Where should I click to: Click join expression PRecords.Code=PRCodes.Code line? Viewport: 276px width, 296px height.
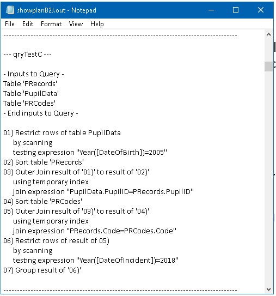tap(95, 231)
